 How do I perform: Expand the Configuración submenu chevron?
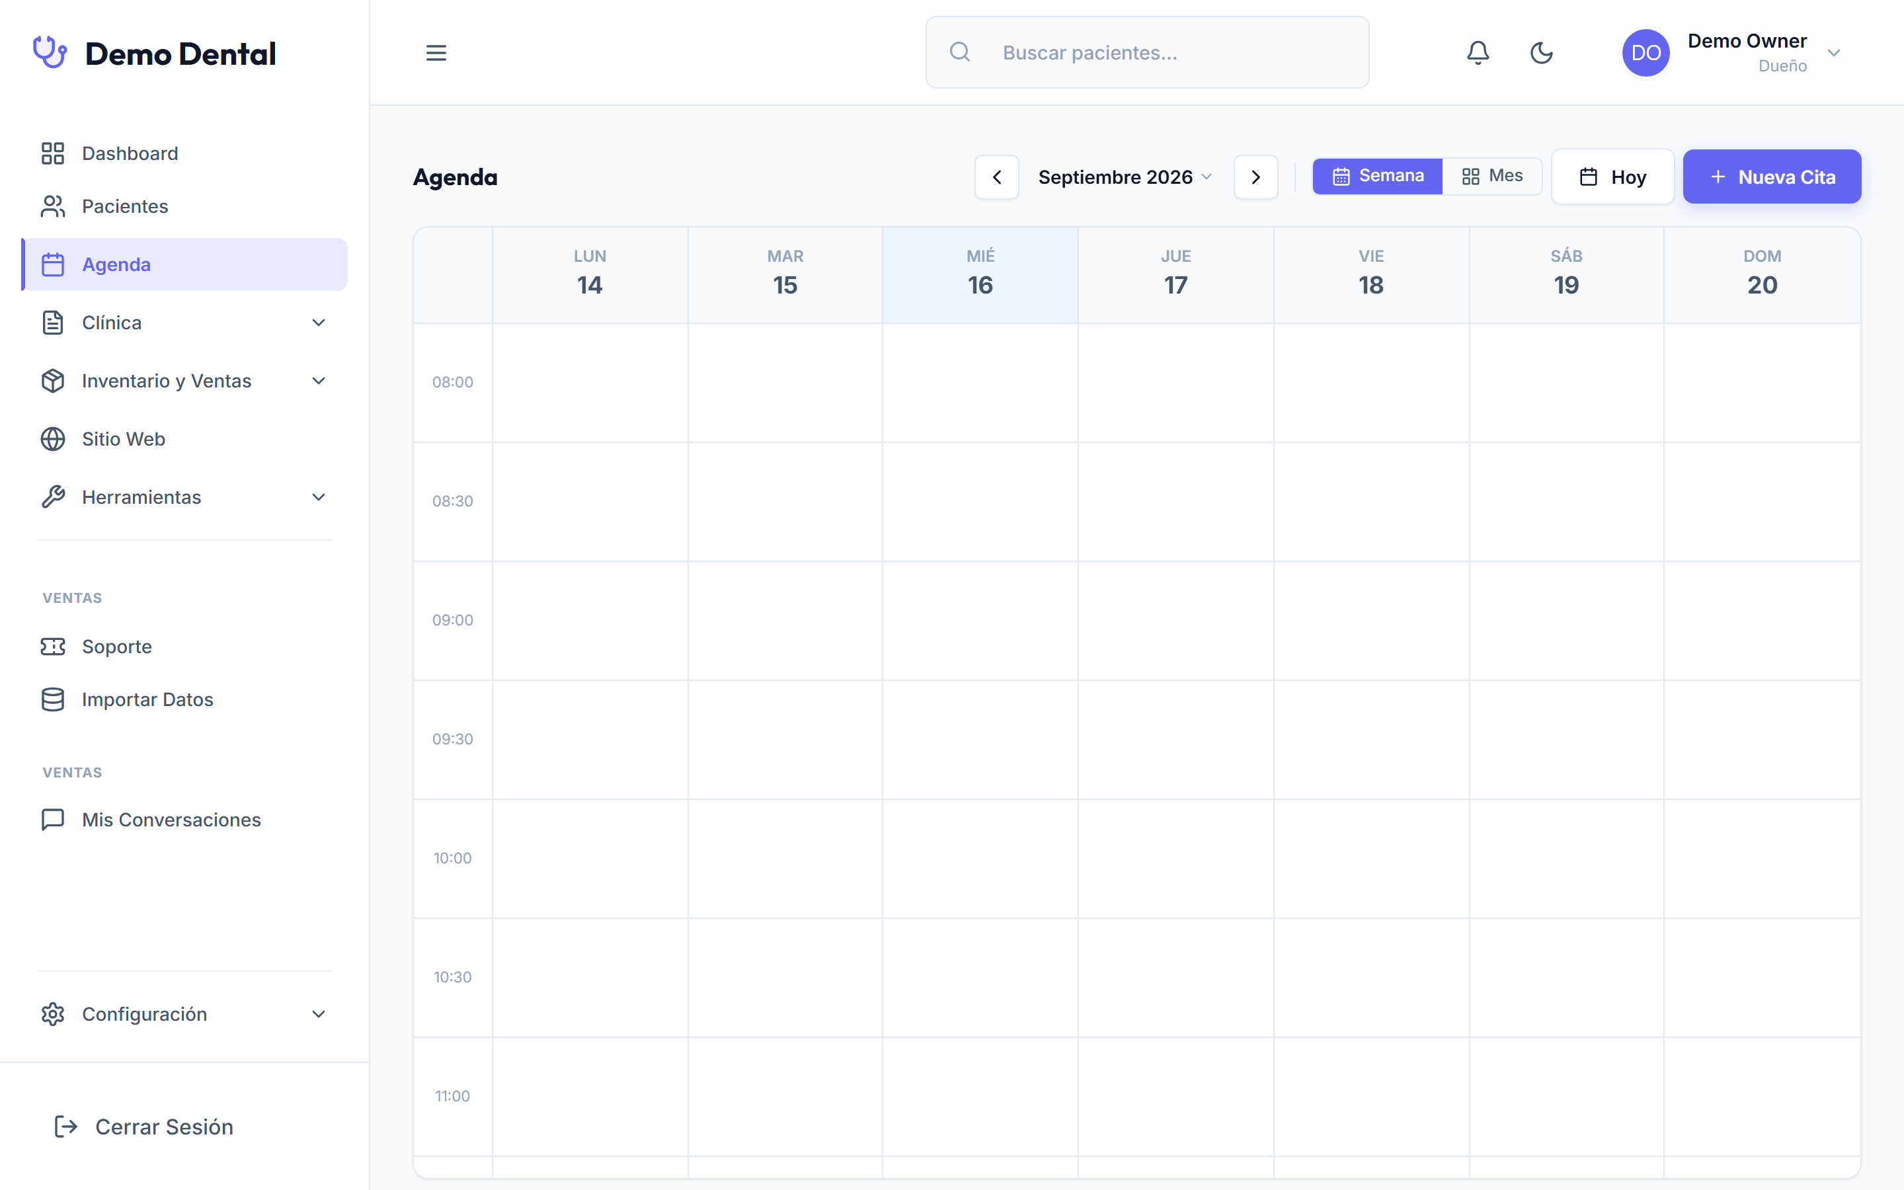[319, 1015]
